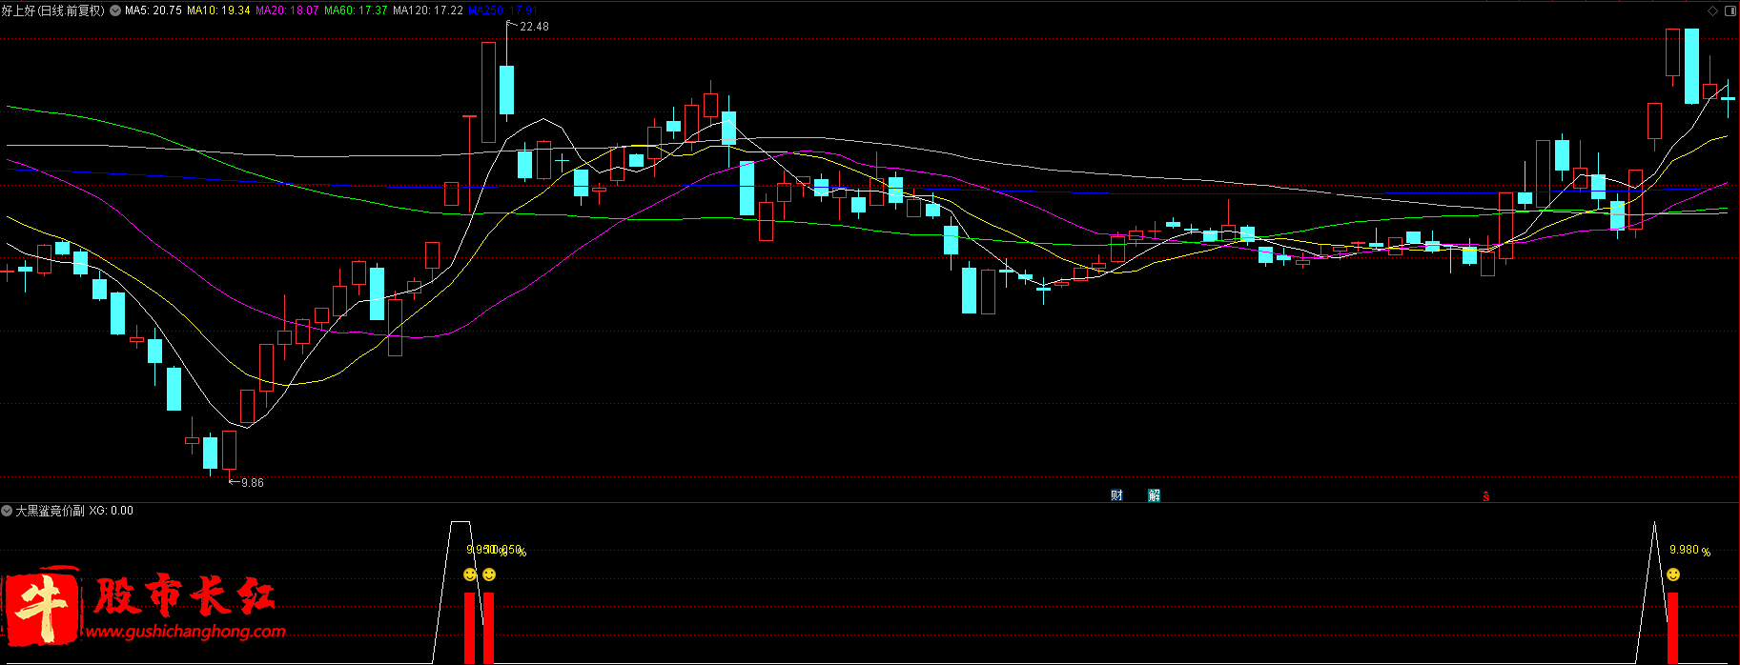
Task: Click the 9.86 low price label
Action: [253, 483]
